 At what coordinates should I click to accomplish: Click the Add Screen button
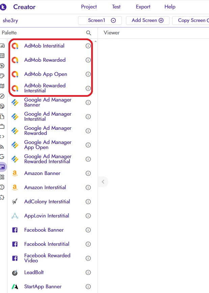click(148, 20)
